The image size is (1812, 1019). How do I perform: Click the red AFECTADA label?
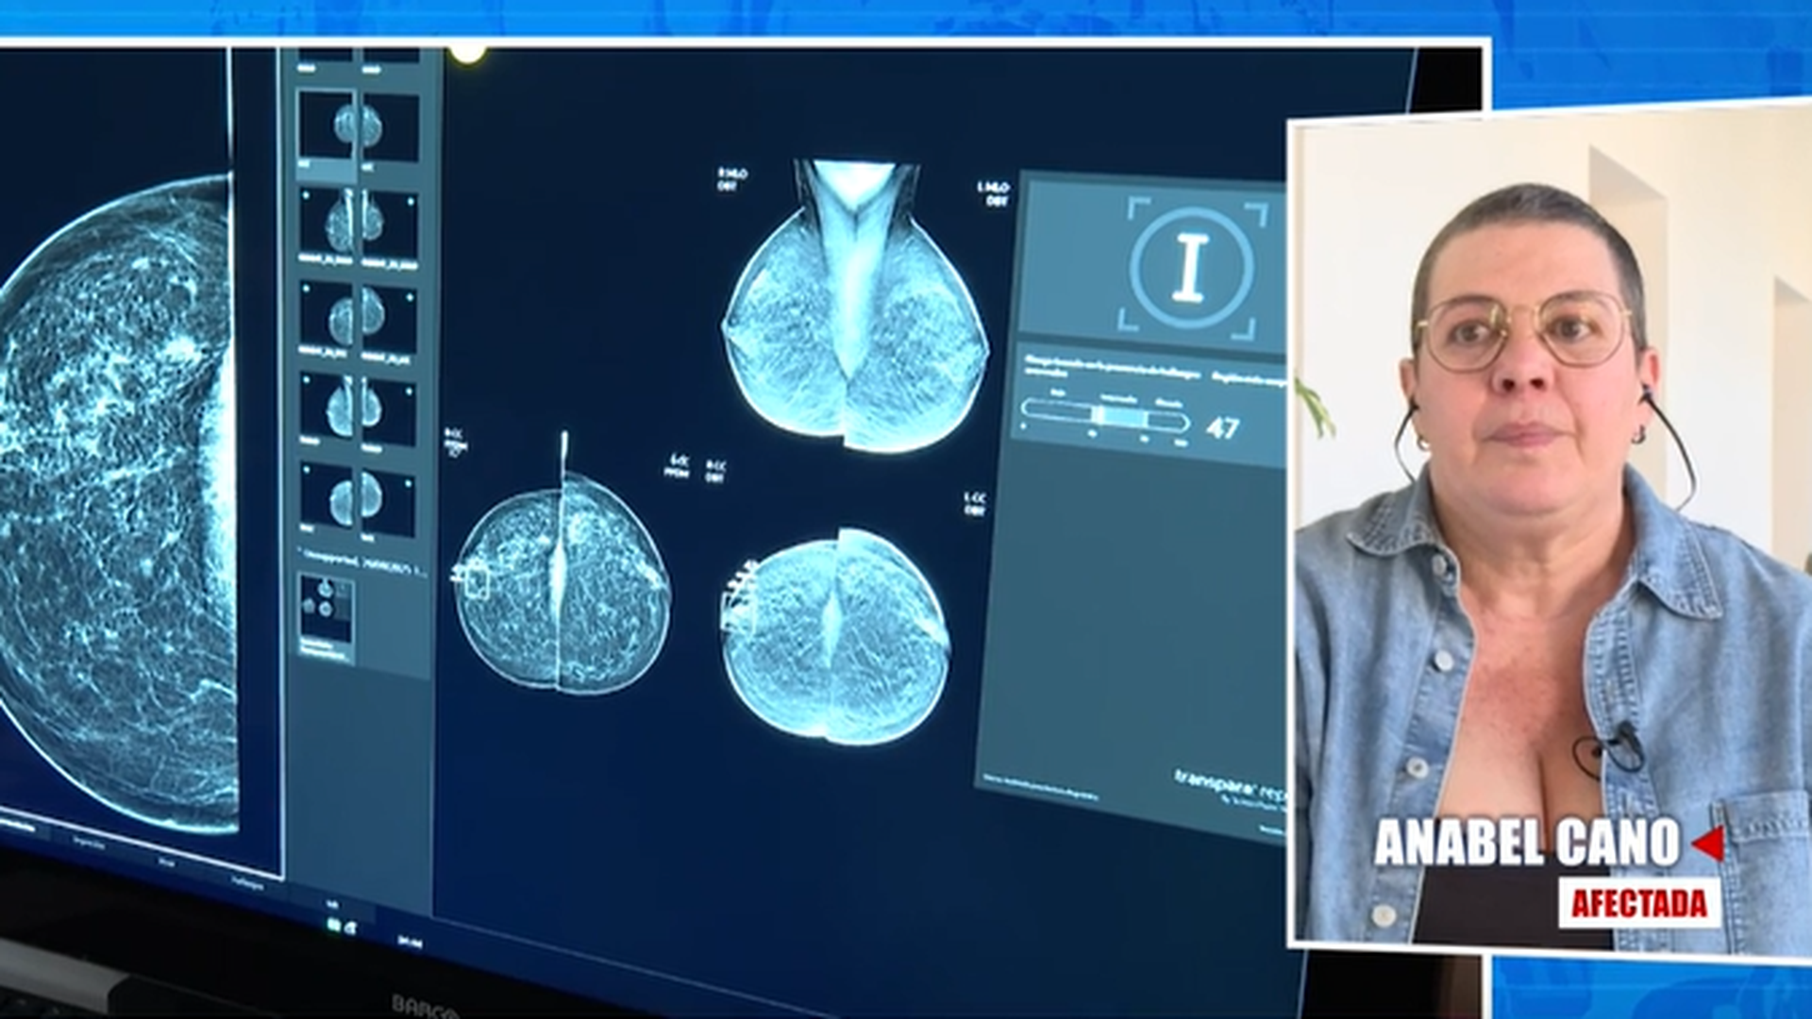(1638, 903)
